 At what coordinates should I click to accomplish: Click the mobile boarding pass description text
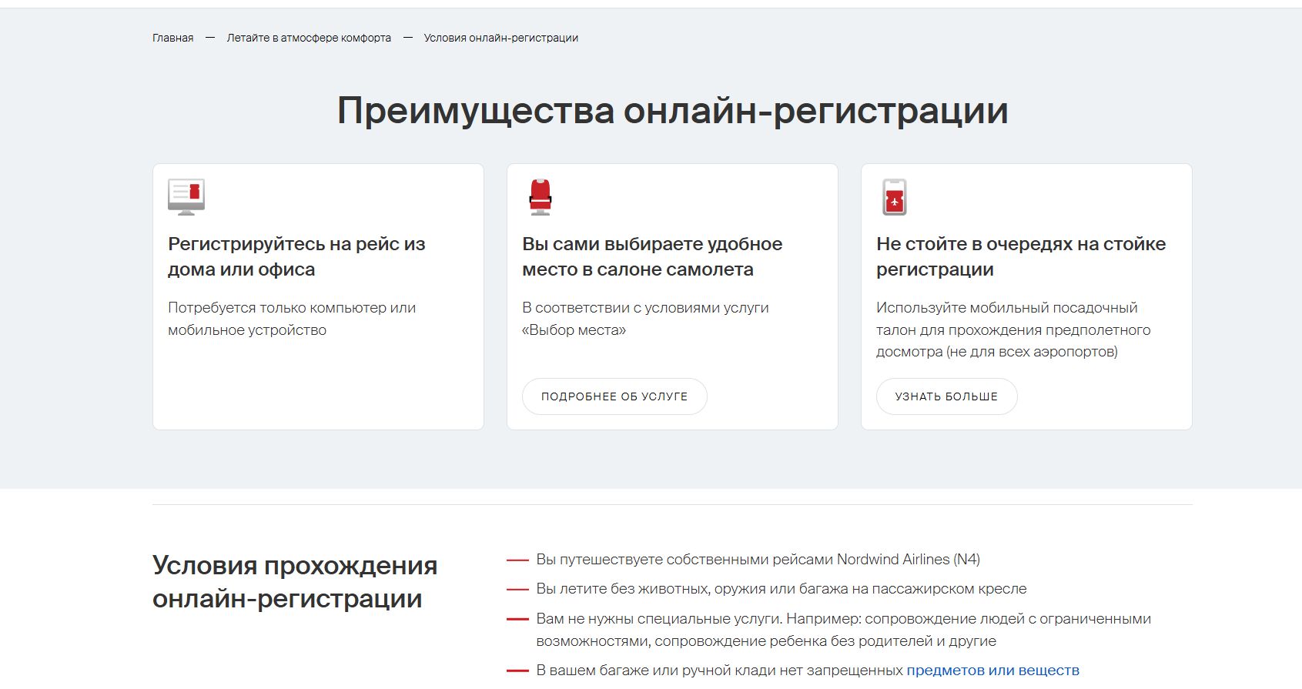[1013, 329]
